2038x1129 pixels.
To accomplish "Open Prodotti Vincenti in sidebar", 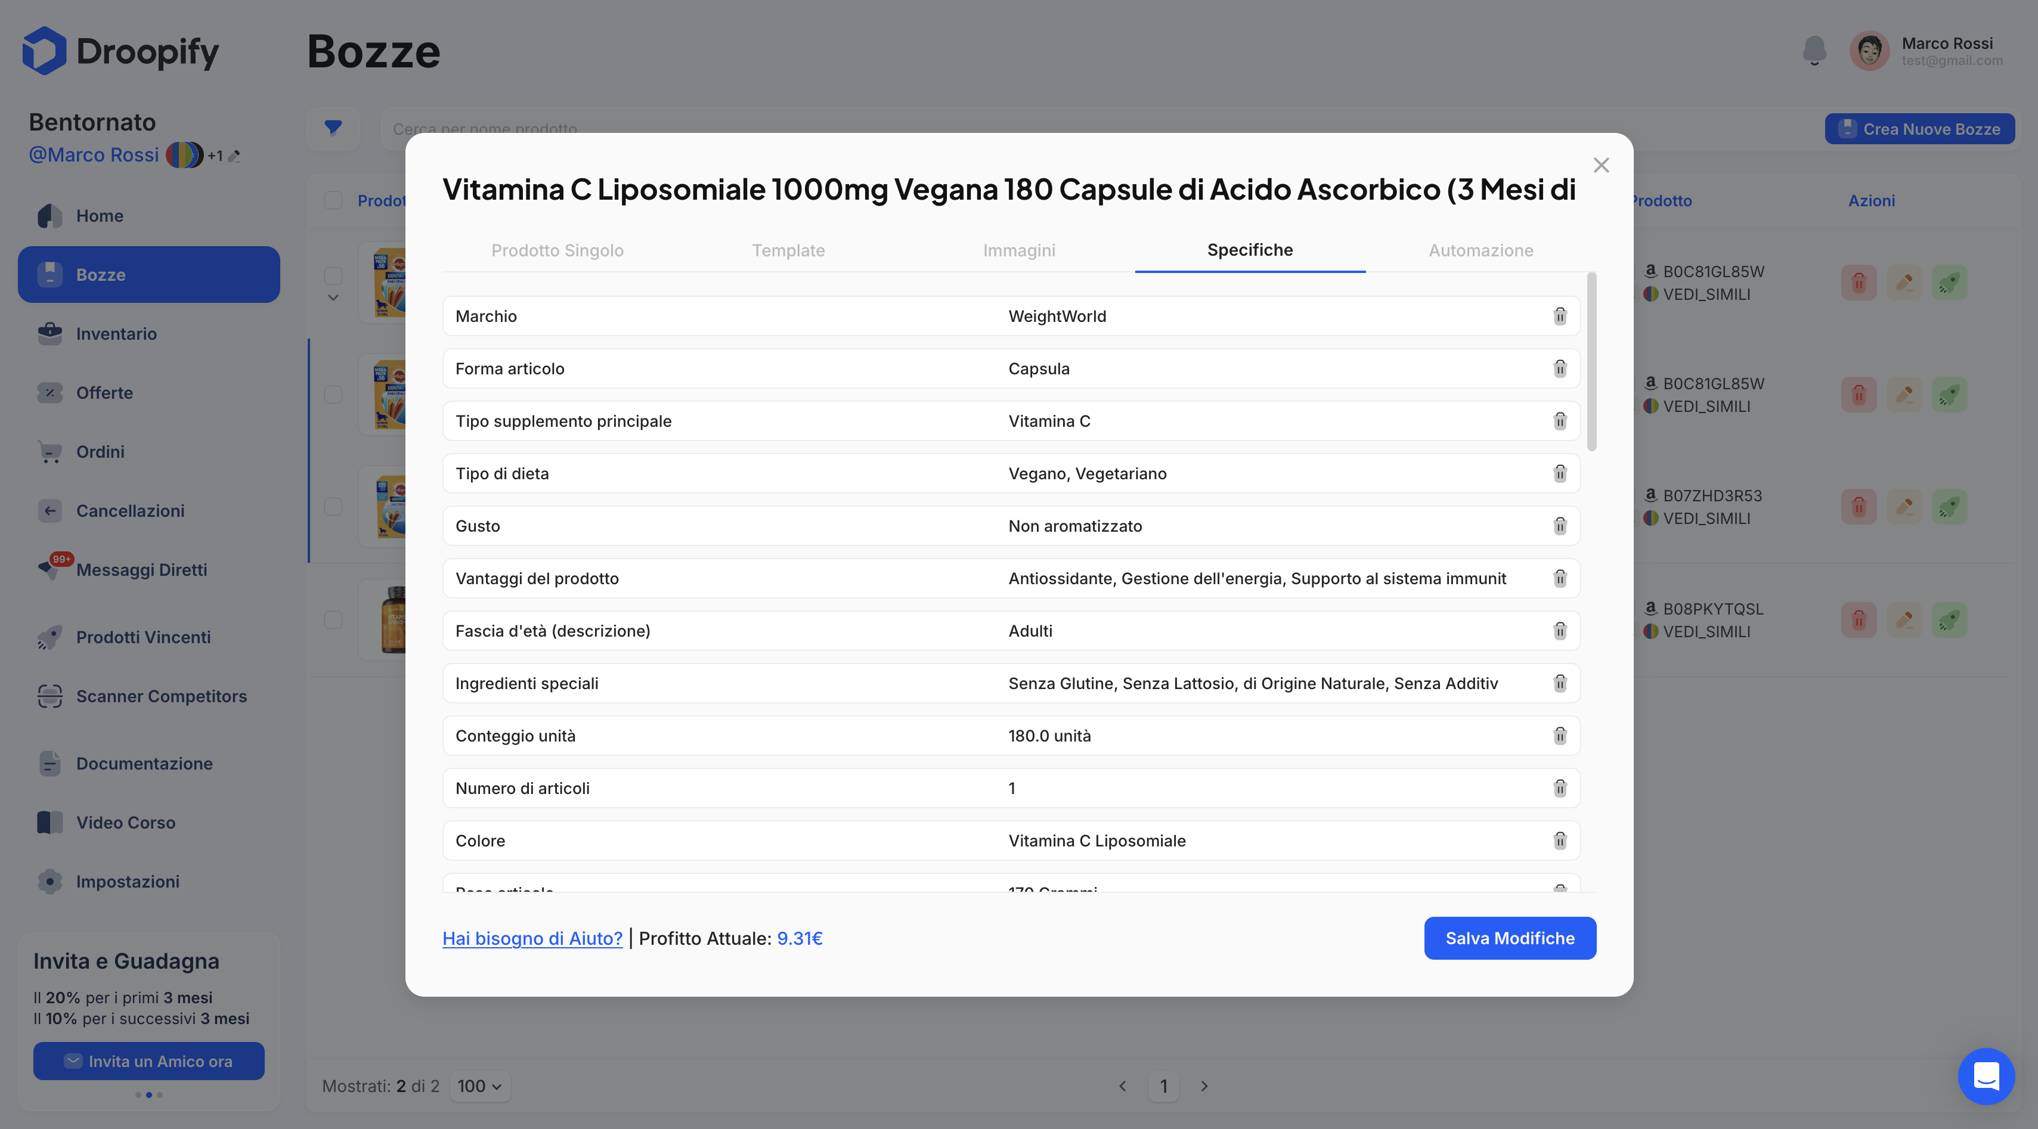I will click(x=148, y=637).
